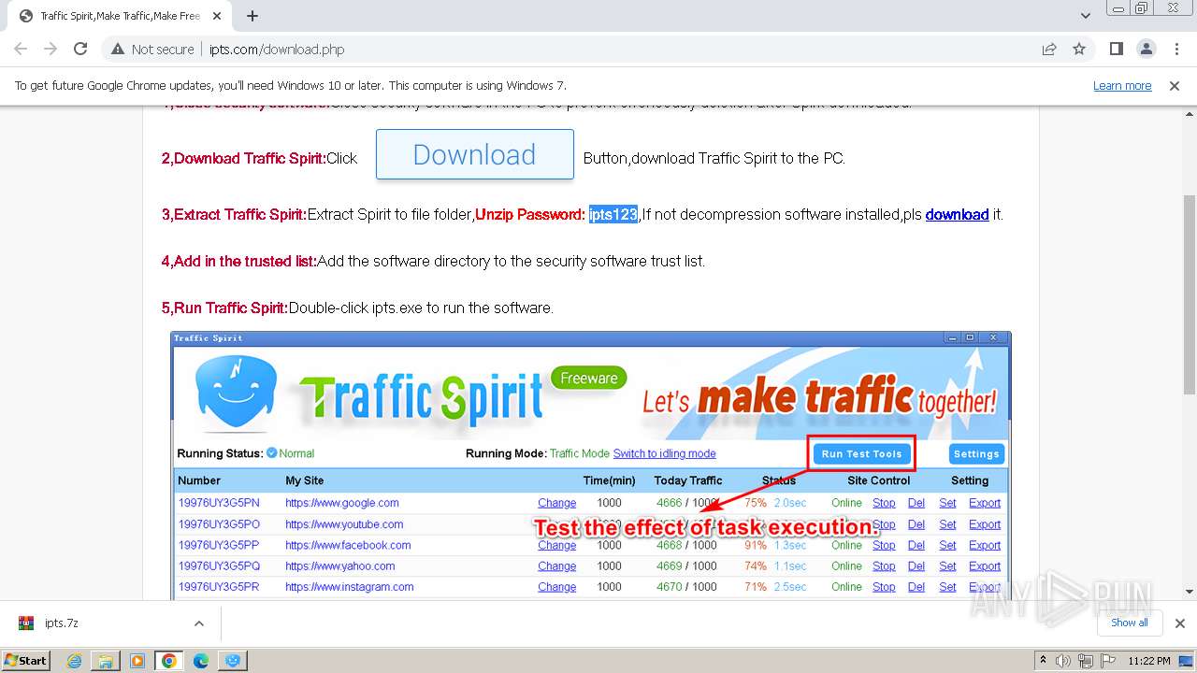Viewport: 1197px width, 673px height.
Task: Share this page icon in address bar
Action: coord(1049,50)
